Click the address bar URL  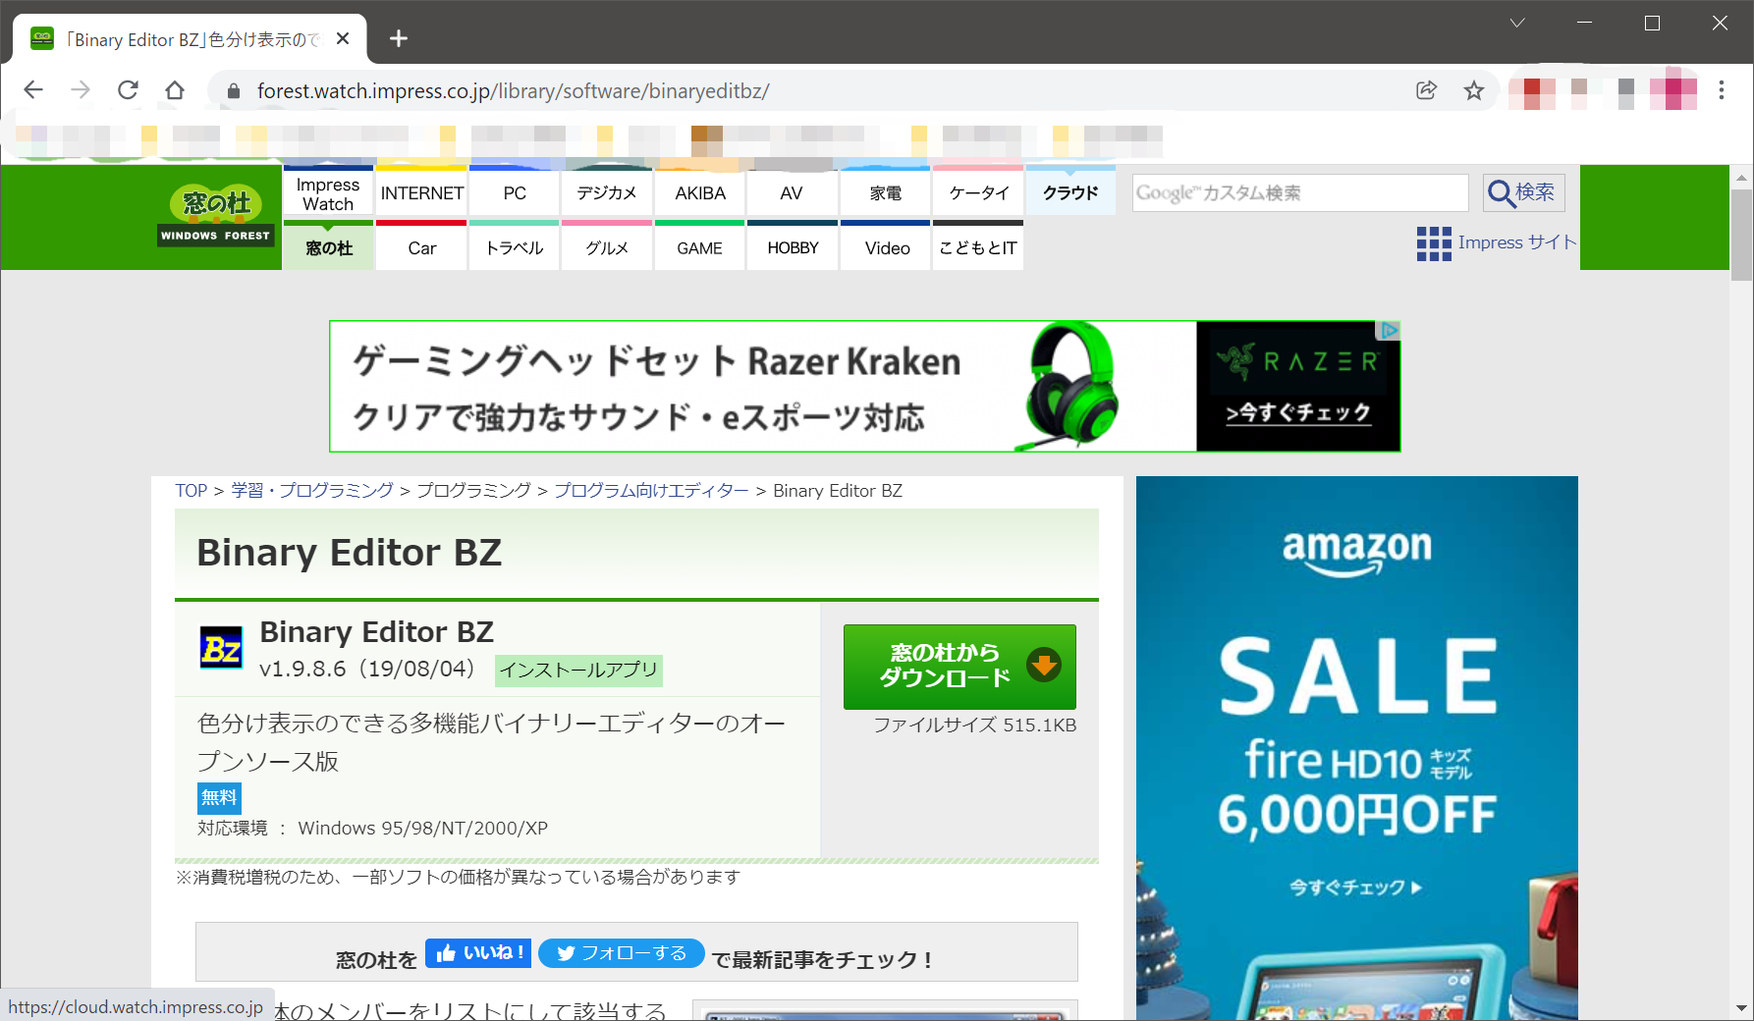click(x=513, y=91)
